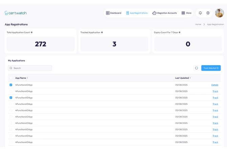This screenshot has width=227, height=151.
Task: Open the Details link for 4FunctionADApp
Action: pyautogui.click(x=215, y=85)
